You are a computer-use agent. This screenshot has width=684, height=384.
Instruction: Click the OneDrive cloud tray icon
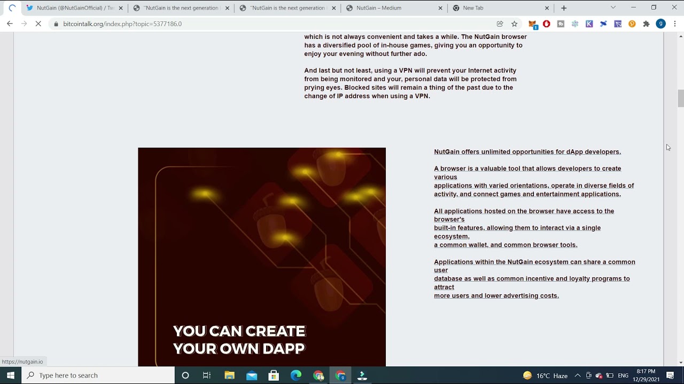pos(599,375)
